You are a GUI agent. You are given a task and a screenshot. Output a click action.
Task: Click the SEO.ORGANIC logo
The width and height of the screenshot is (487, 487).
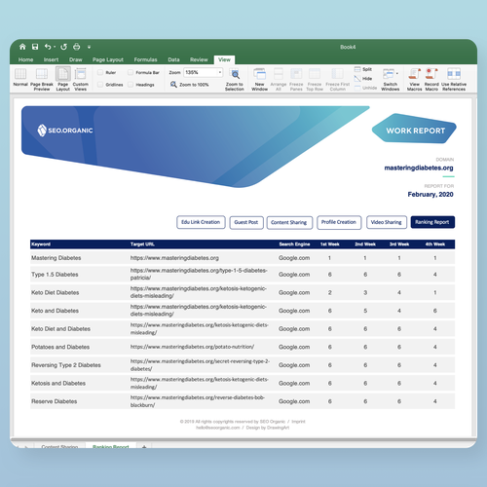pos(65,131)
